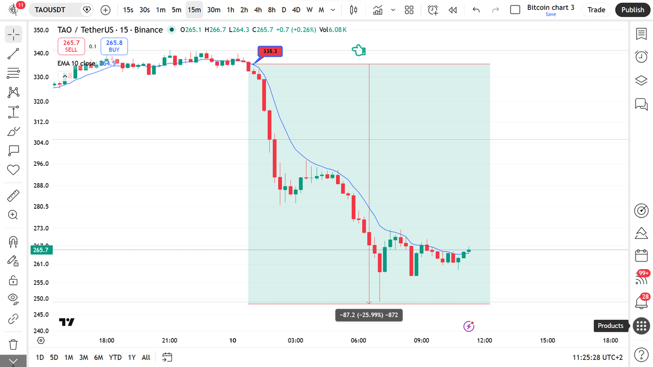
Task: Expand the timeframe interval dropdown chevron
Action: coord(332,10)
